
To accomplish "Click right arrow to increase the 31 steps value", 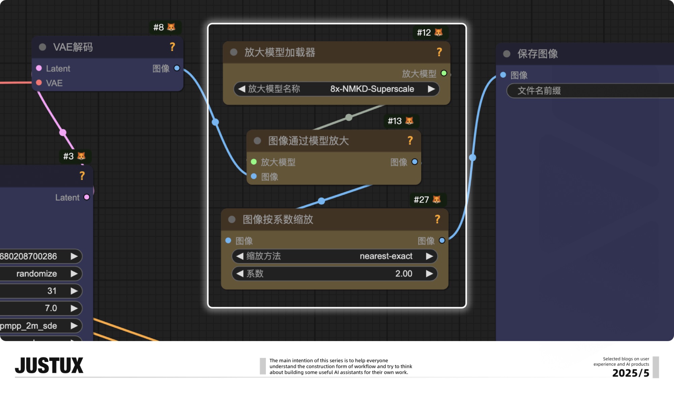I will pos(74,290).
